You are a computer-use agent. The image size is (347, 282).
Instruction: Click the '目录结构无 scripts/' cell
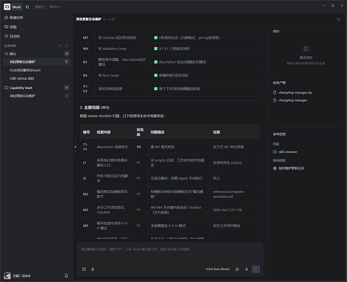point(235,163)
